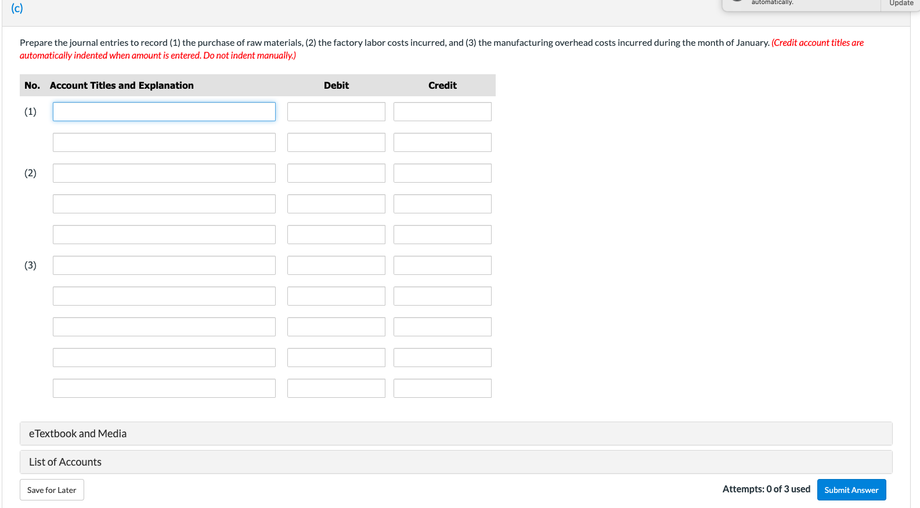920x508 pixels.
Task: Focus the credit field on entry (3) fourth line
Action: click(x=442, y=358)
